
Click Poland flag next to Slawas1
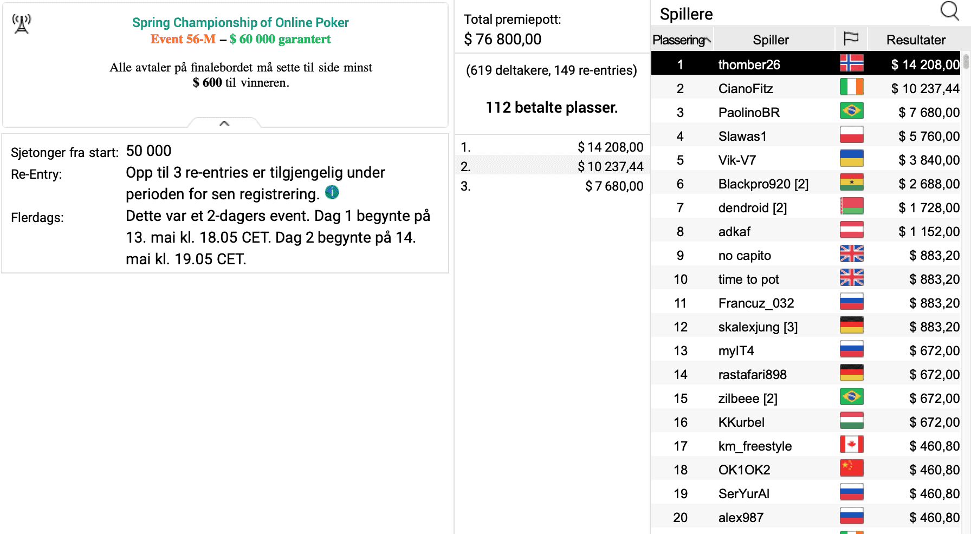(851, 135)
